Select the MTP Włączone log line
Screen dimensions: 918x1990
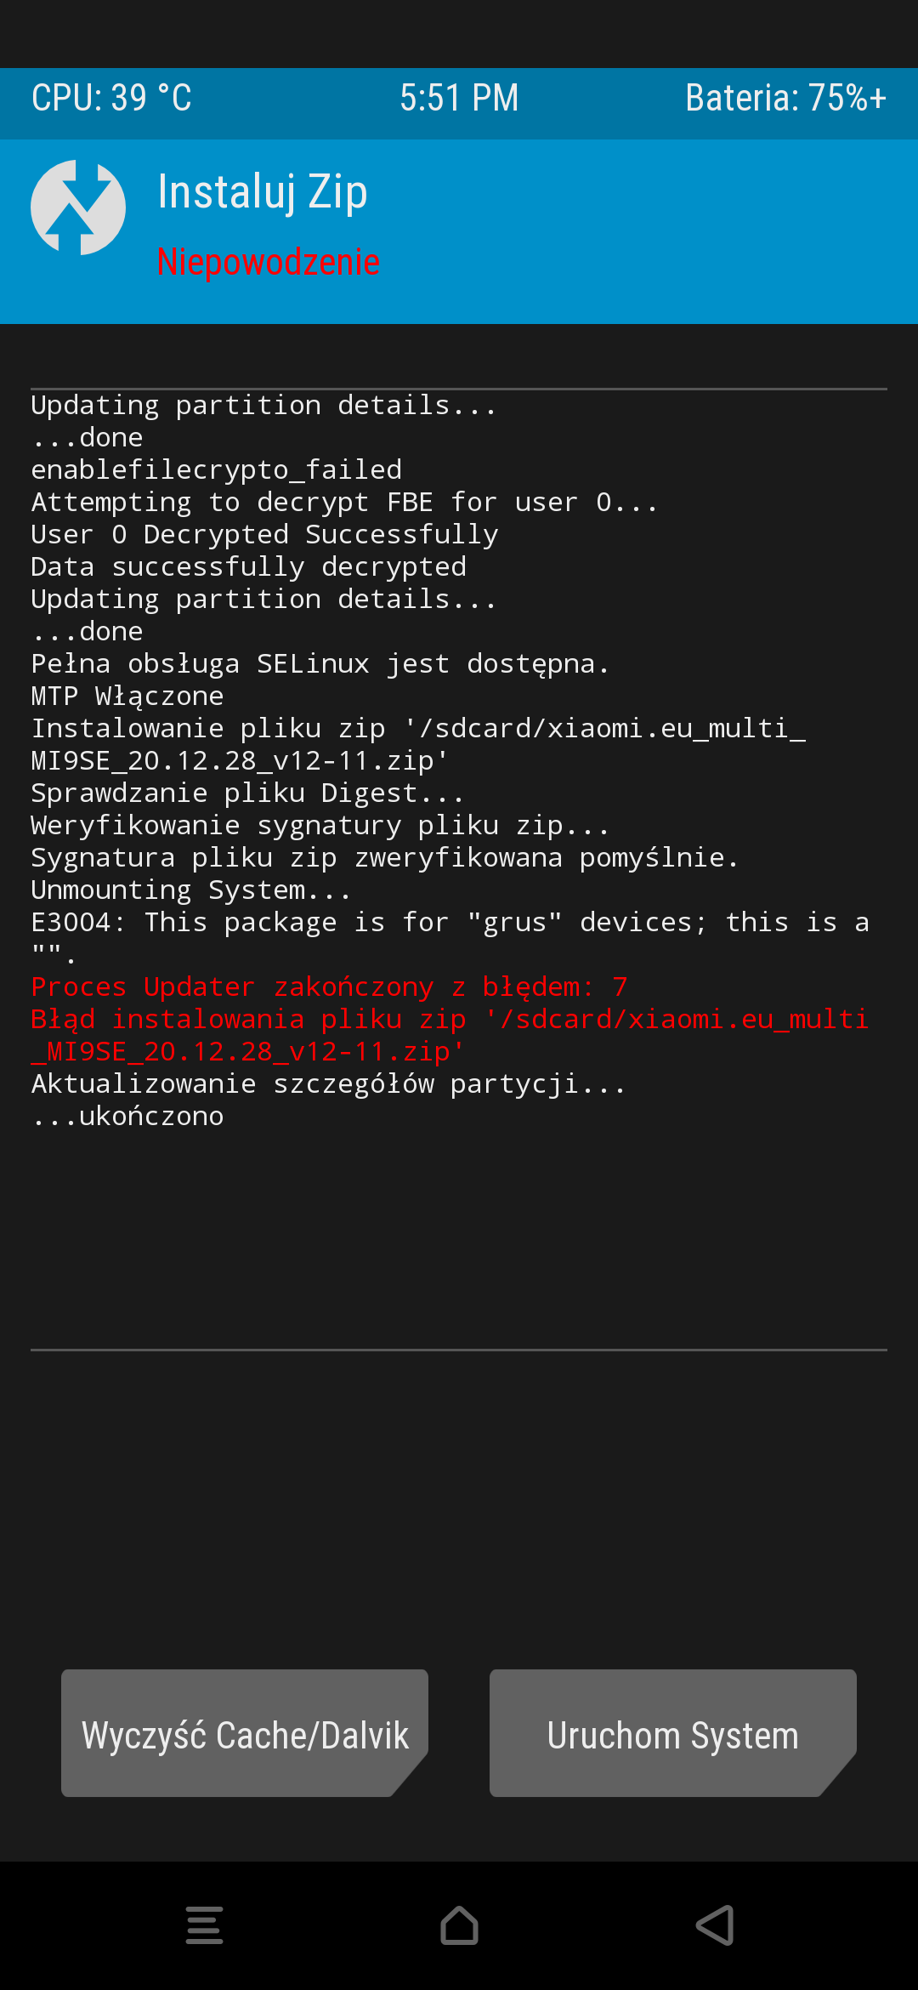tap(127, 696)
